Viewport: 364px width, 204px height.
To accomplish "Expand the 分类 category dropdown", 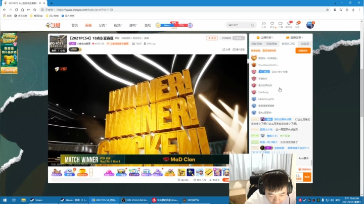I will (x=103, y=25).
